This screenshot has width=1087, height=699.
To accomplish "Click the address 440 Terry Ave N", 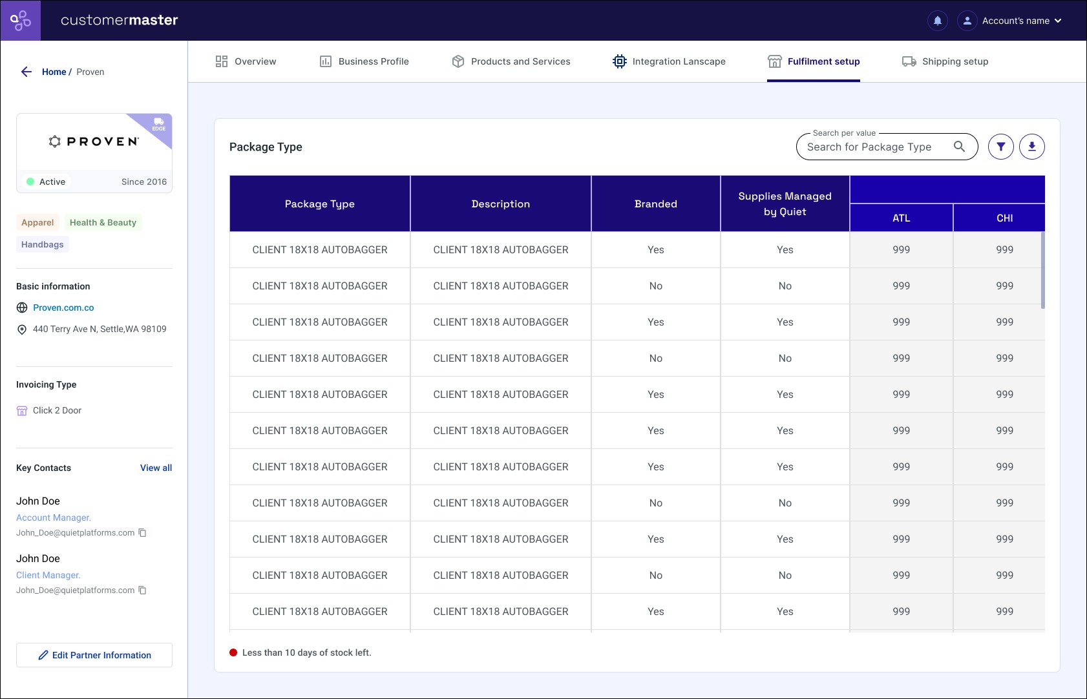I will (100, 329).
